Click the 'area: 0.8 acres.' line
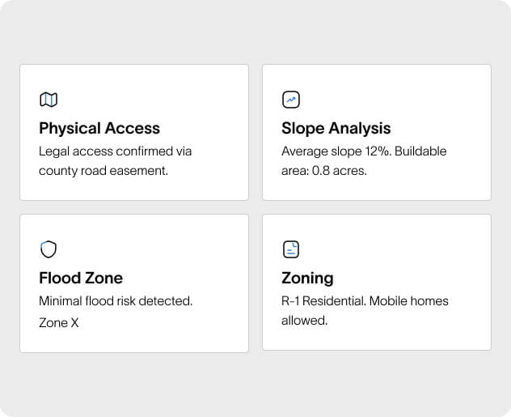 pos(323,171)
